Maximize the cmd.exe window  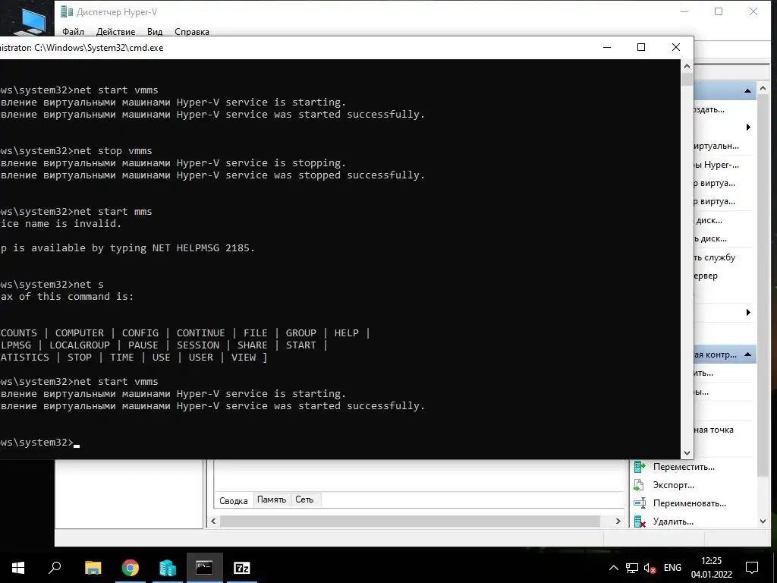(x=641, y=47)
